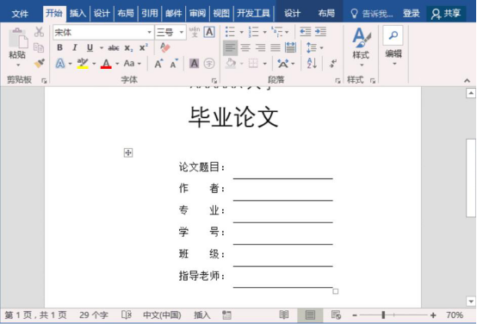Open text effects glowing A
Viewport: 477px width, 324px height.
coord(60,64)
